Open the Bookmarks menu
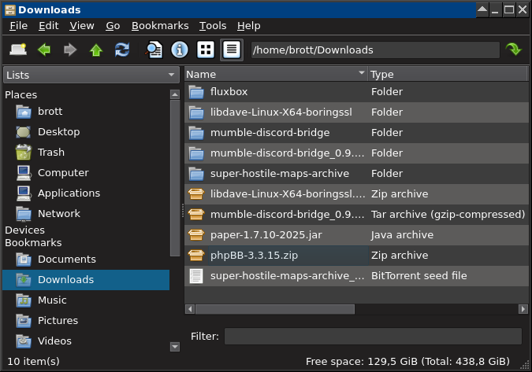The height and width of the screenshot is (372, 532). point(160,26)
